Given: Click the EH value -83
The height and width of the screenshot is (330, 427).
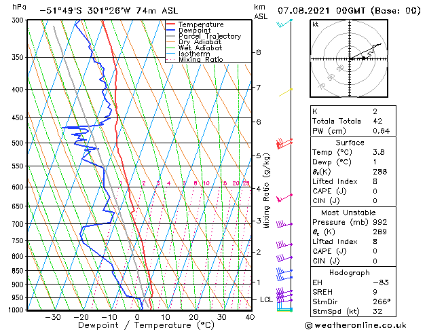Looking at the screenshot, I should point(381,282).
